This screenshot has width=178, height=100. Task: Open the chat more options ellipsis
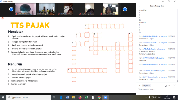pos(174,86)
